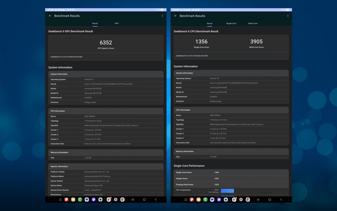Image resolution: width=337 pixels, height=211 pixels.
Task: Go back from the GPU Benchmark Results screen
Action: (50, 16)
